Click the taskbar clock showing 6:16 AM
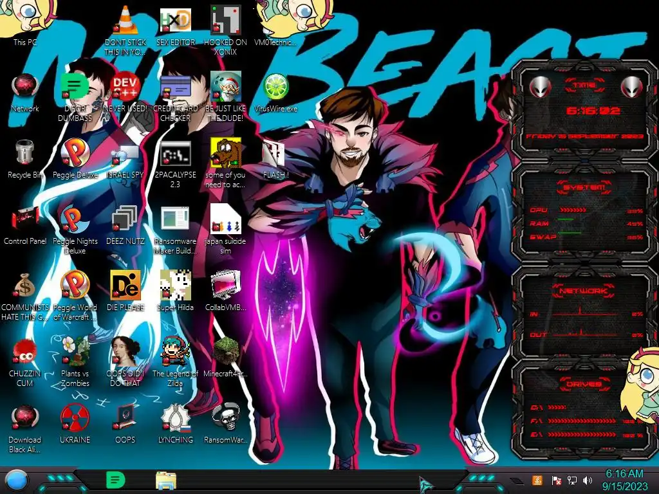 [x=624, y=480]
